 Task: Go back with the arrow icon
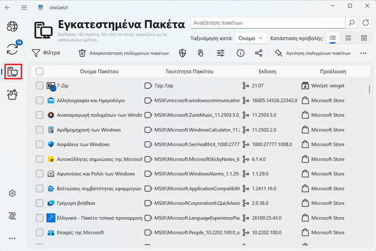click(8, 8)
